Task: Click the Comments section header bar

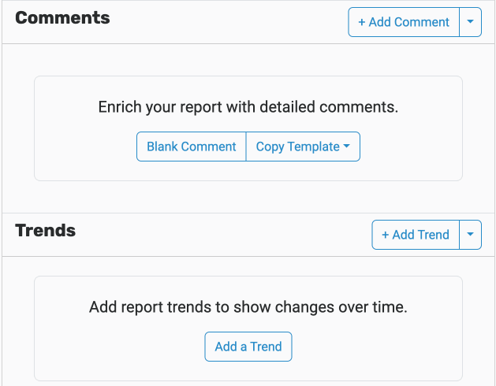Action: coord(248,22)
